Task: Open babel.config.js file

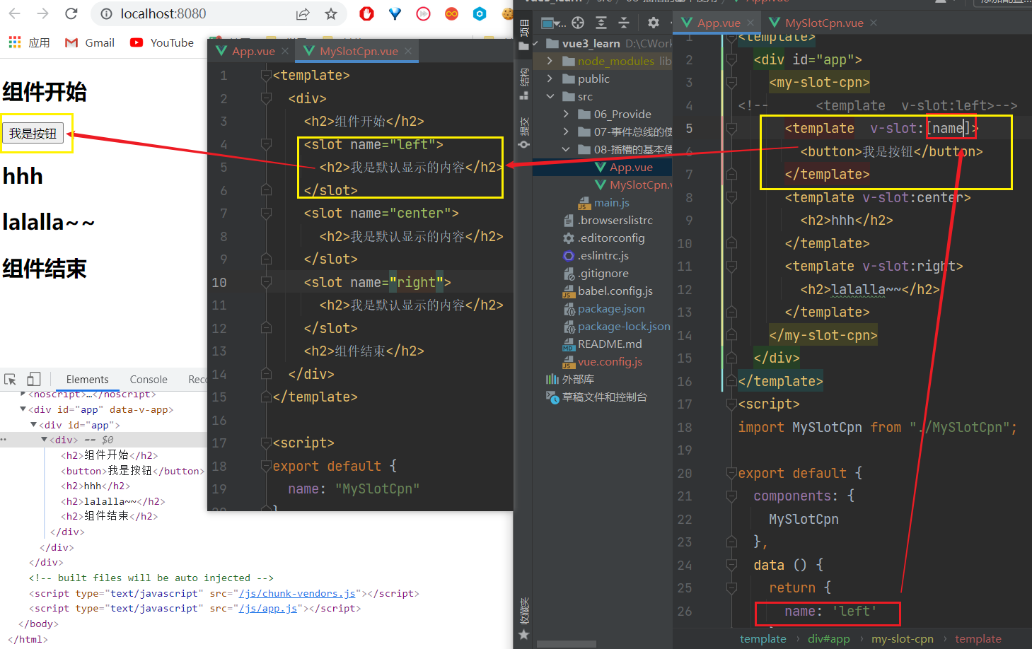Action: [608, 291]
